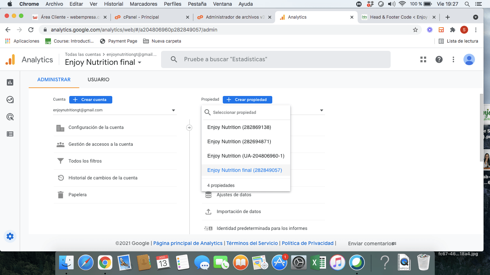The width and height of the screenshot is (490, 275).
Task: Expand the account selector enjoynutritiongt@gmail.com
Action: [115, 110]
